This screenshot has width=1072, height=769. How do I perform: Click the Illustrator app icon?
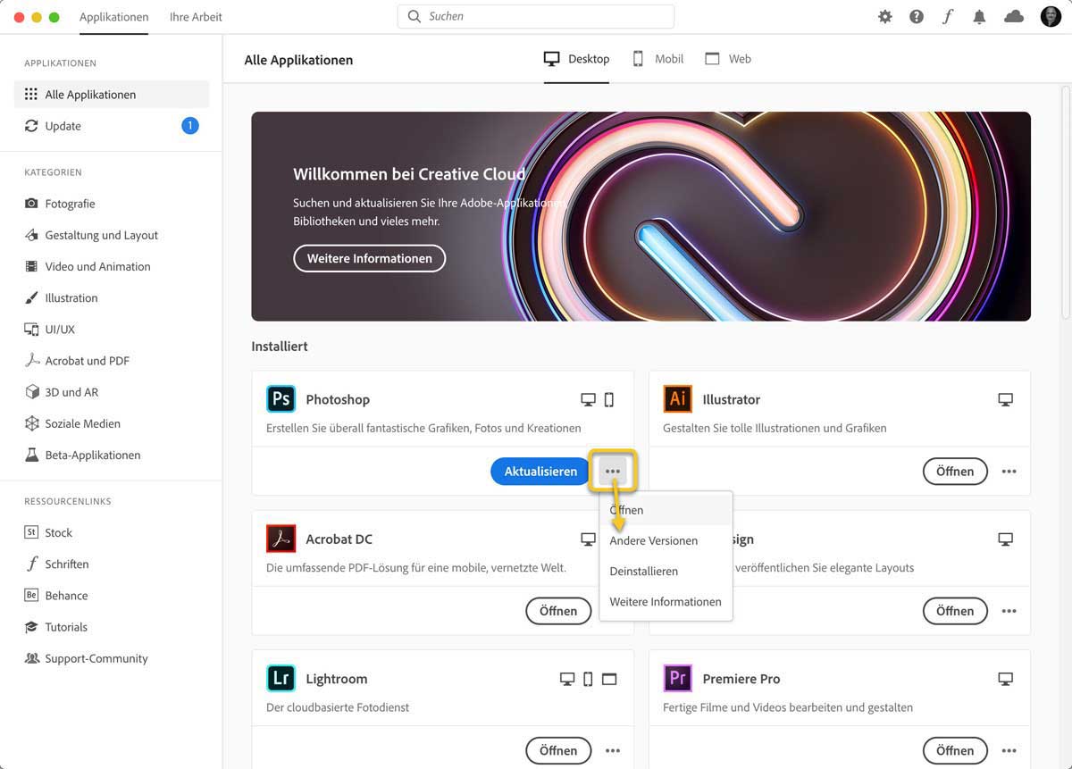(x=678, y=398)
